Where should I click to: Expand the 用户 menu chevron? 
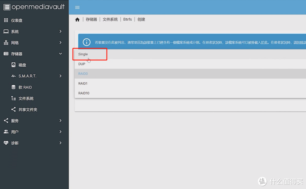click(61, 132)
